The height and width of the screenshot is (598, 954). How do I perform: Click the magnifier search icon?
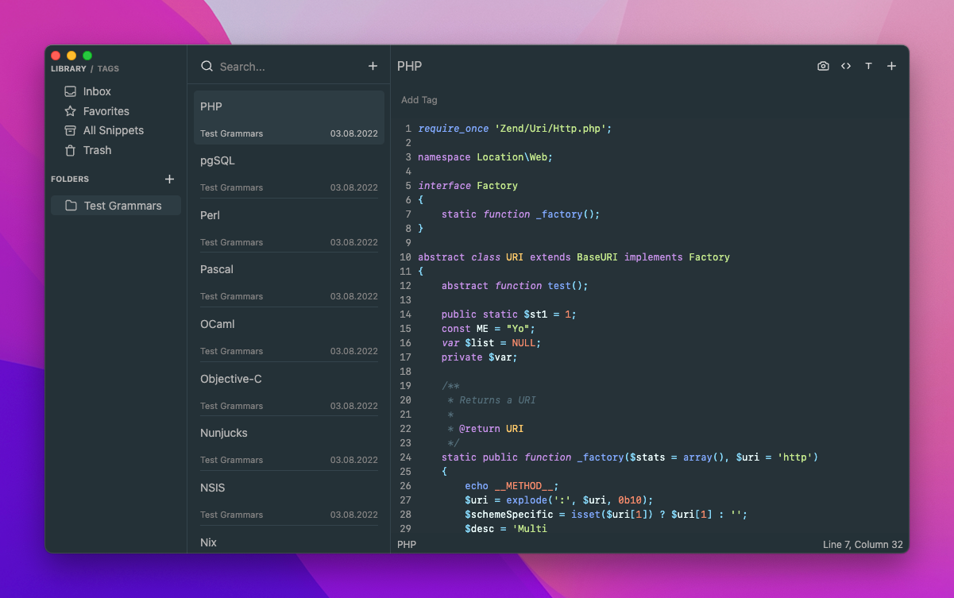(207, 67)
